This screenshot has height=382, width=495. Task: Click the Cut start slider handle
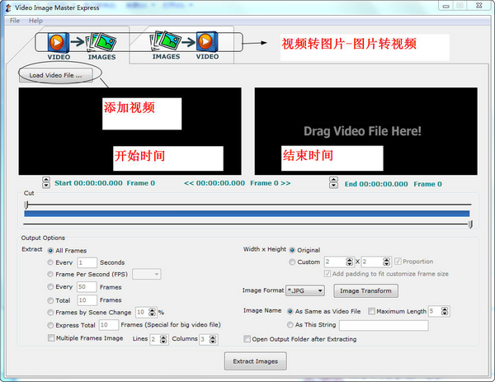pyautogui.click(x=26, y=204)
